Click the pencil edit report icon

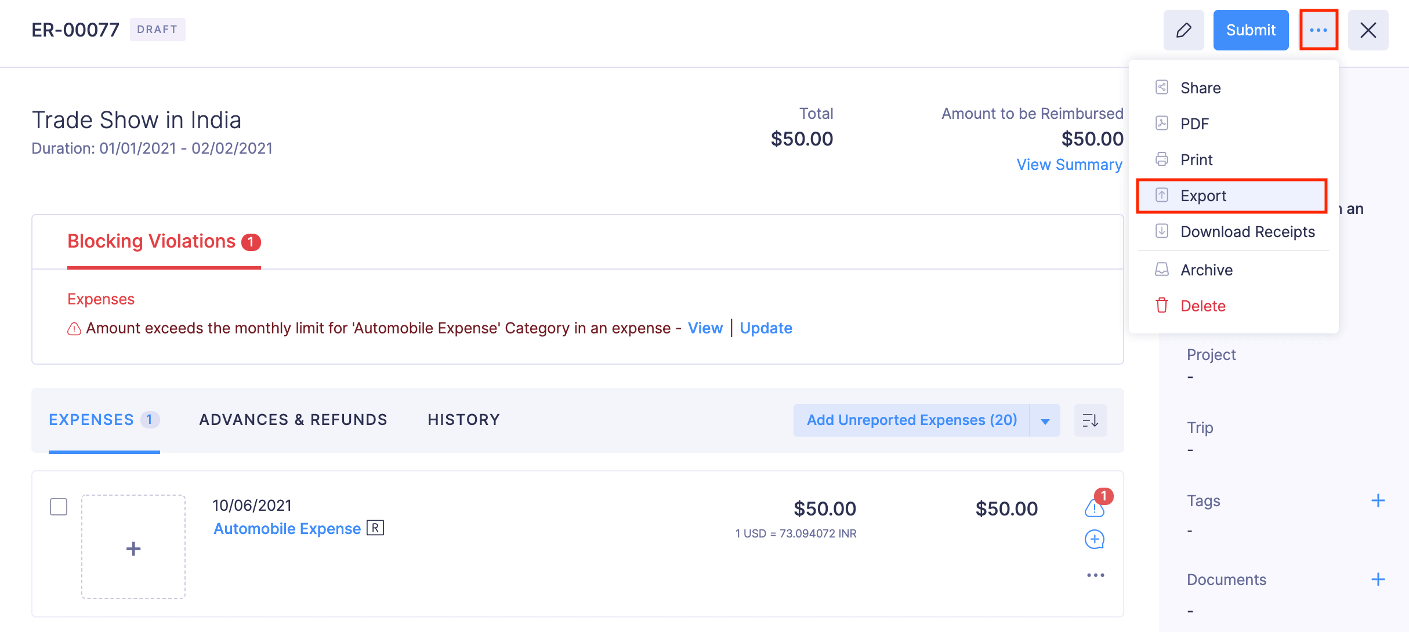tap(1183, 30)
